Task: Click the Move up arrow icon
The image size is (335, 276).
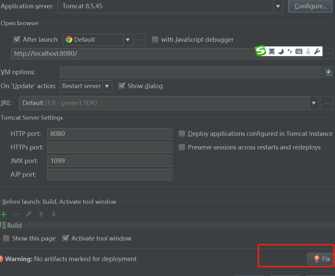Action: 41,214
